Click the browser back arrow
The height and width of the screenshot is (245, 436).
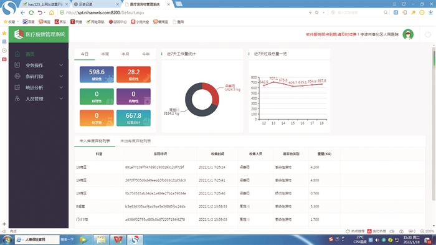pyautogui.click(x=23, y=12)
